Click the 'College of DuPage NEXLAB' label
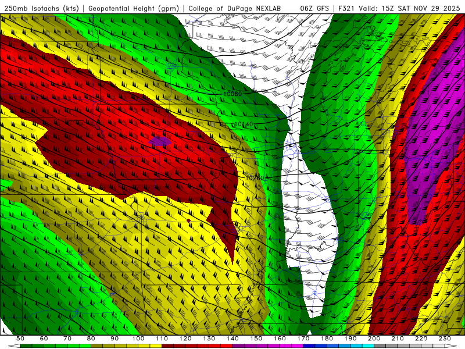465x349 pixels. [235, 9]
